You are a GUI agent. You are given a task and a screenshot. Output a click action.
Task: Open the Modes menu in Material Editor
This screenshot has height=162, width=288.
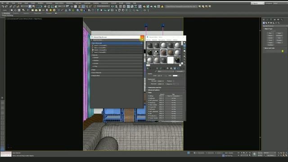coord(148,40)
